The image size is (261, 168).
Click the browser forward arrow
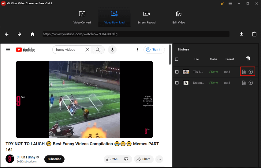coord(19,34)
